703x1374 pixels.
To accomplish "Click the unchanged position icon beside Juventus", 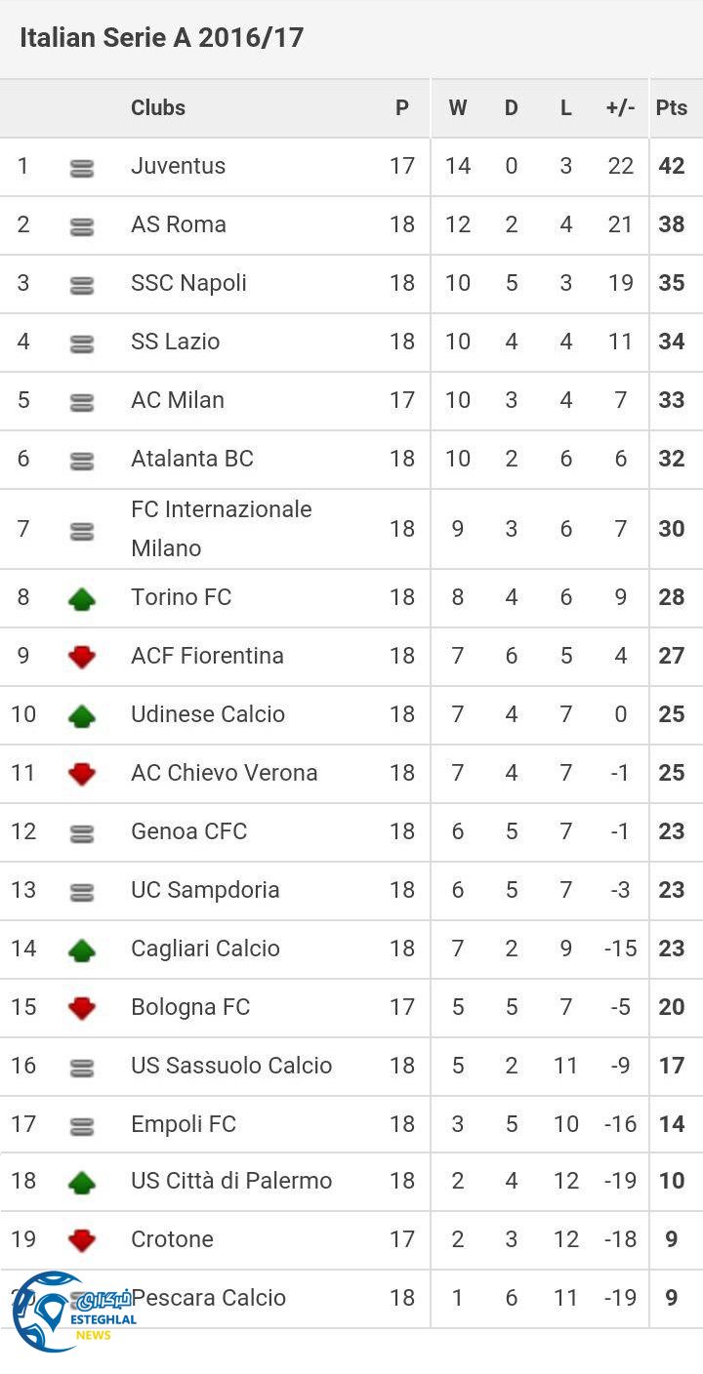I will click(82, 168).
